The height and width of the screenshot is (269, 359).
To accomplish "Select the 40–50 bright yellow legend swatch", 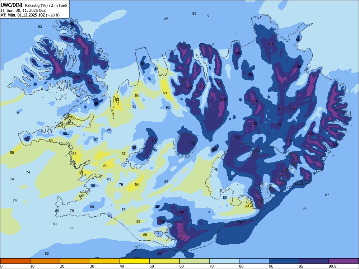I will pos(135,261).
